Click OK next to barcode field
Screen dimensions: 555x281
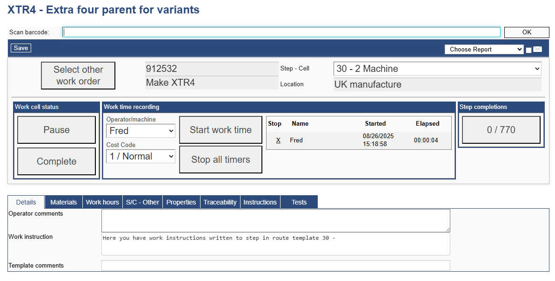527,32
